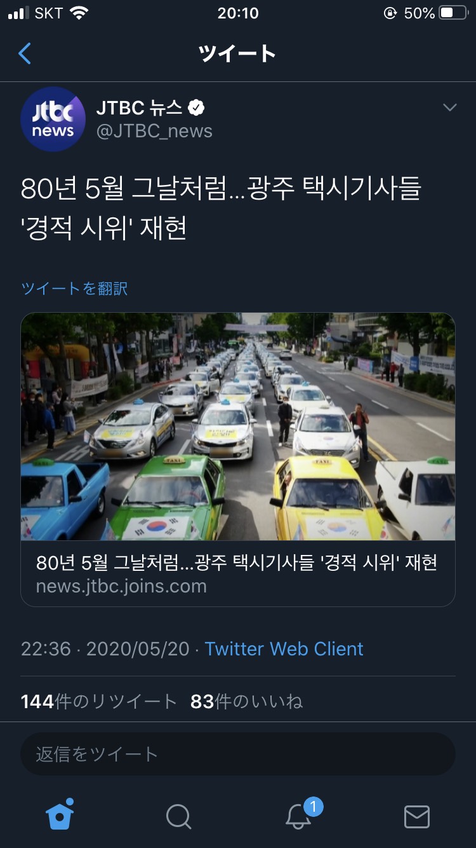Tap the ツイートを翻訳 translate link
Viewport: 476px width, 848px height.
[74, 289]
